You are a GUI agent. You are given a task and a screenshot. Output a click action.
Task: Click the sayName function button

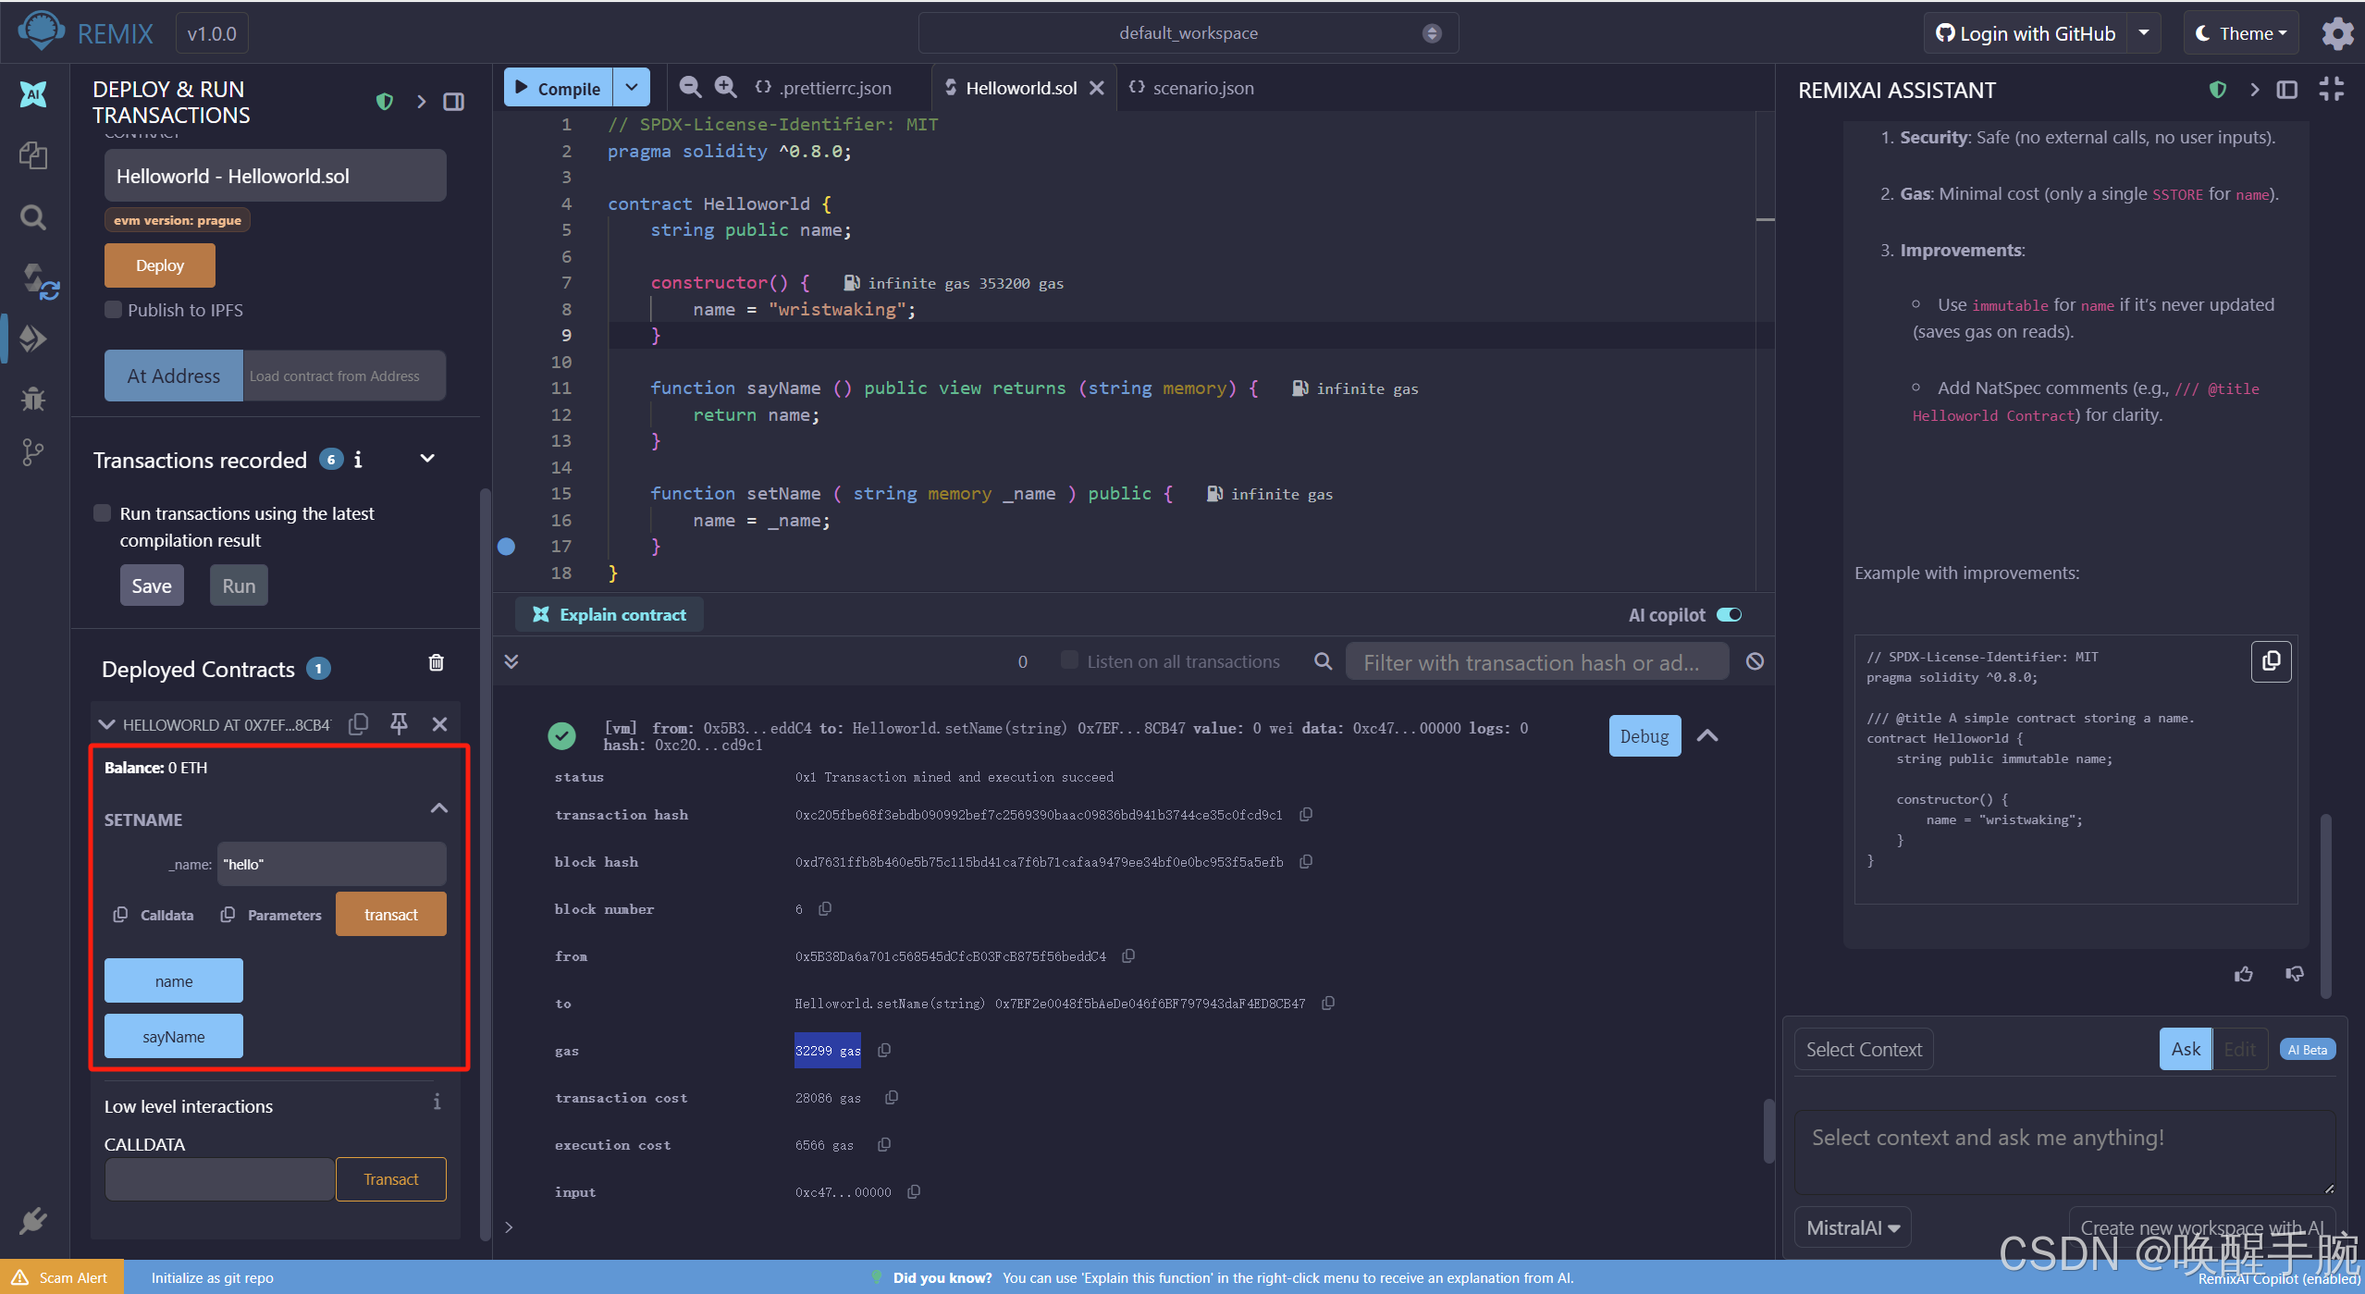(x=174, y=1036)
